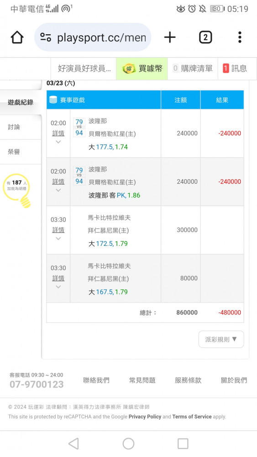Image resolution: width=257 pixels, height=457 pixels.
Task: Open the tab switcher showing 2 tabs
Action: tap(205, 37)
